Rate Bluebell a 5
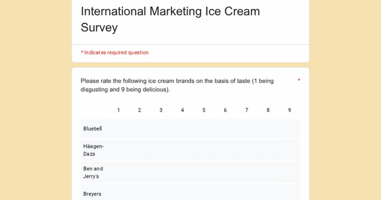The width and height of the screenshot is (381, 200). 204,129
